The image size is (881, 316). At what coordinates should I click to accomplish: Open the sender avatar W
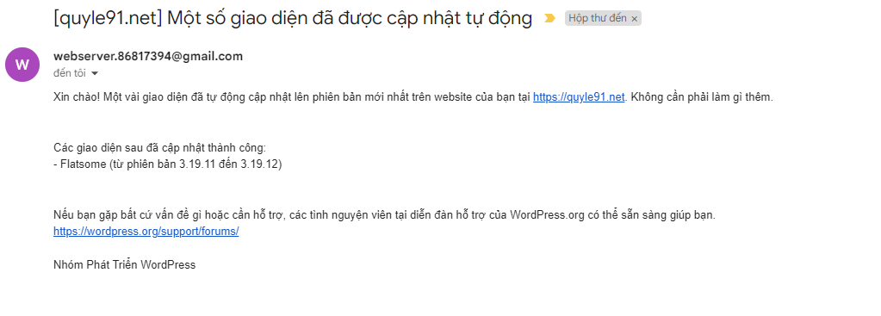coord(22,65)
